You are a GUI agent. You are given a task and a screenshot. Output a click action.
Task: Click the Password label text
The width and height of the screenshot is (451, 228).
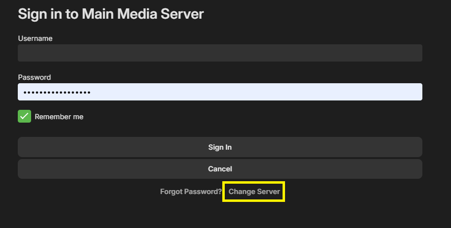click(34, 77)
